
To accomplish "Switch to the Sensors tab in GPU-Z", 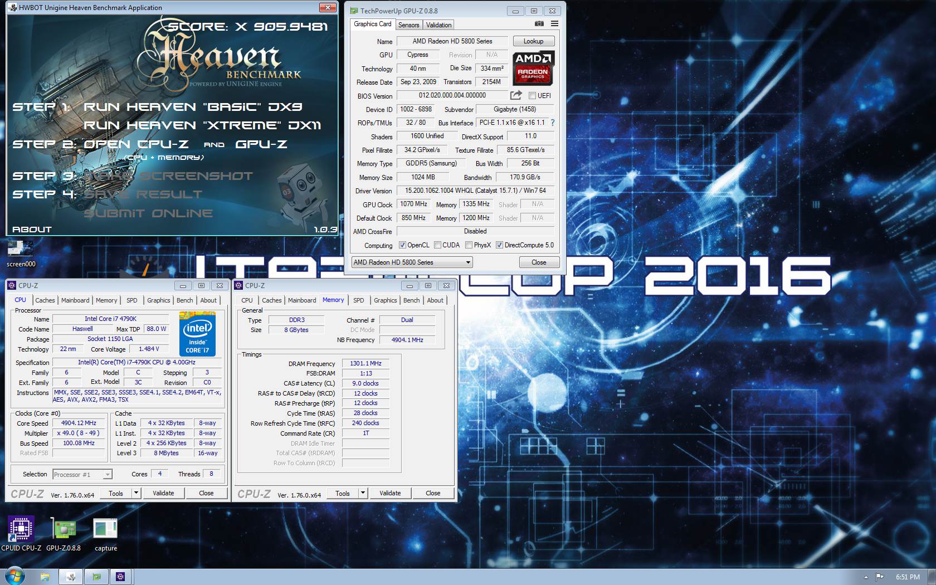I will pos(408,25).
